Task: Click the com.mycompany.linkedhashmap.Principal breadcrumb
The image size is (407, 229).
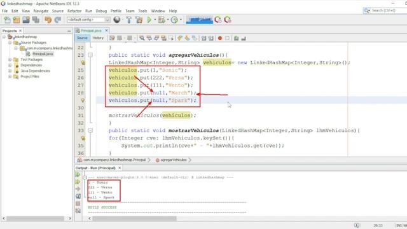Action: [114, 160]
